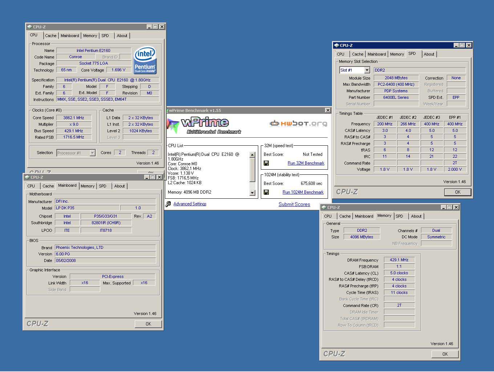Viewport: 494px width, 372px height.
Task: Click Bus Speed value 429.1 MHz in CPU window
Action: tap(74, 131)
